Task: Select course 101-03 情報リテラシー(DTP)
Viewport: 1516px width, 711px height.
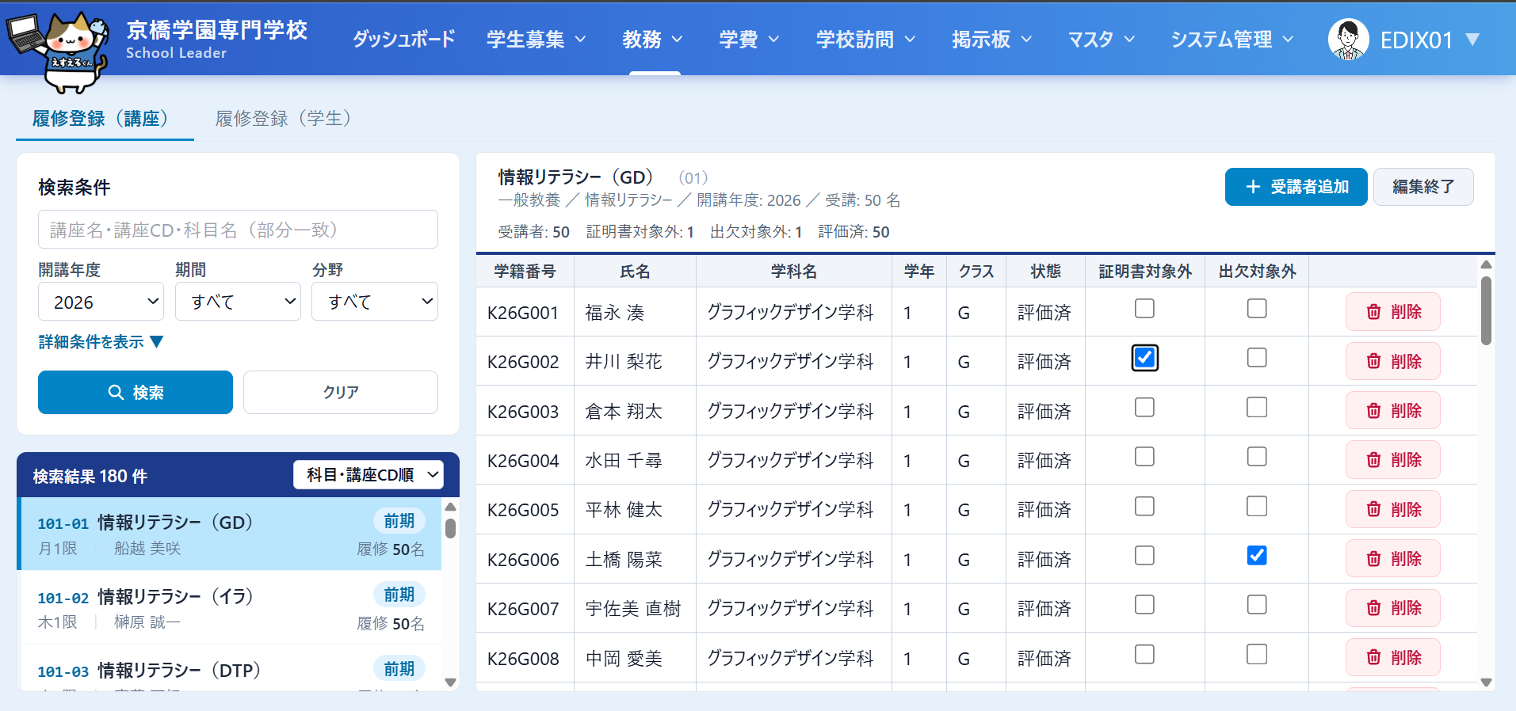Action: [x=230, y=670]
